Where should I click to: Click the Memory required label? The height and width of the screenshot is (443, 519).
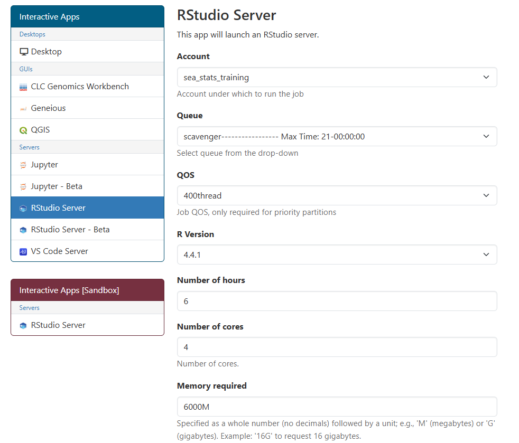pos(212,386)
